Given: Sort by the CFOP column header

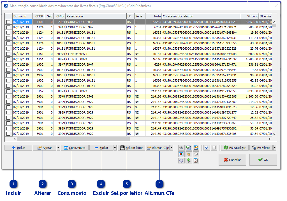Looking at the screenshot, I should pos(38,16).
